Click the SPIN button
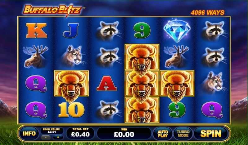The height and width of the screenshot is (145, 248). pyautogui.click(x=211, y=134)
